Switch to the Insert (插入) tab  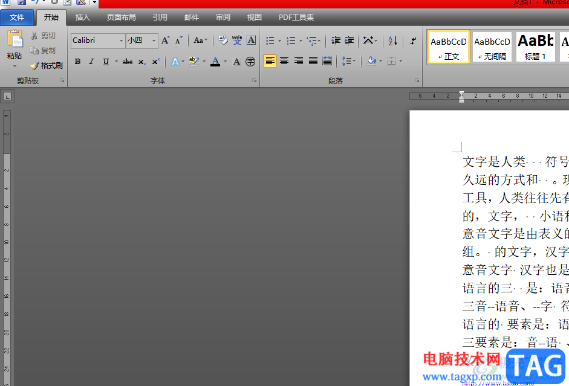[x=82, y=18]
